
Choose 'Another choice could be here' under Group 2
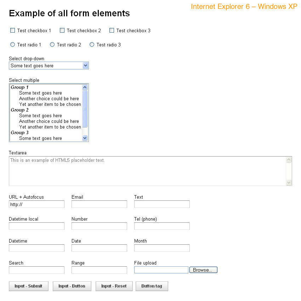tap(49, 121)
